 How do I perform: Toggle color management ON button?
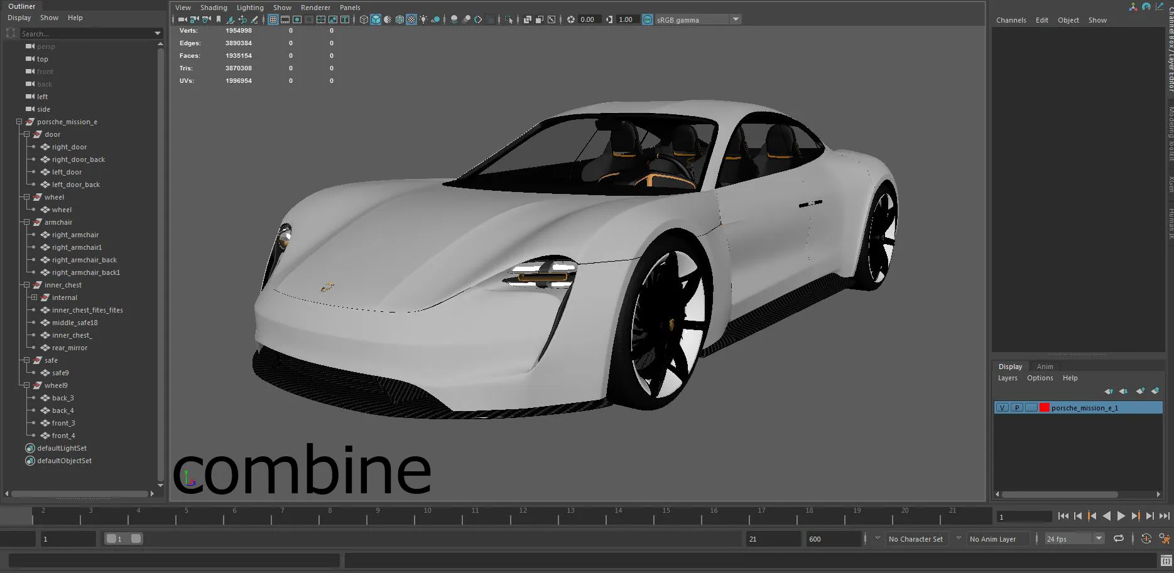click(x=648, y=19)
